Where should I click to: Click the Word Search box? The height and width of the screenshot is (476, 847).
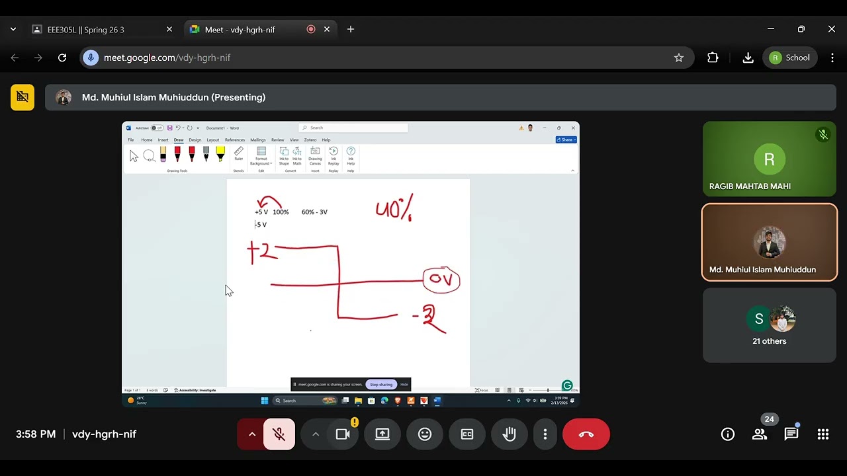[x=353, y=128]
